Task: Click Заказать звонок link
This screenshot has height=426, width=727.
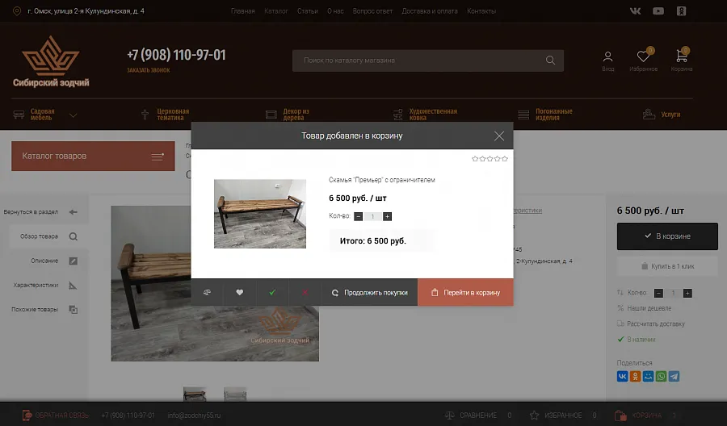Action: tap(149, 70)
